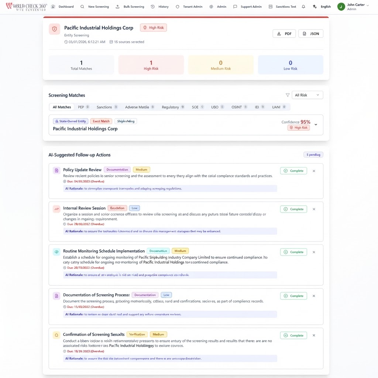Dismiss the Routine Monitoring Schedule action
Viewport: 378px width, 378px height.
(314, 252)
